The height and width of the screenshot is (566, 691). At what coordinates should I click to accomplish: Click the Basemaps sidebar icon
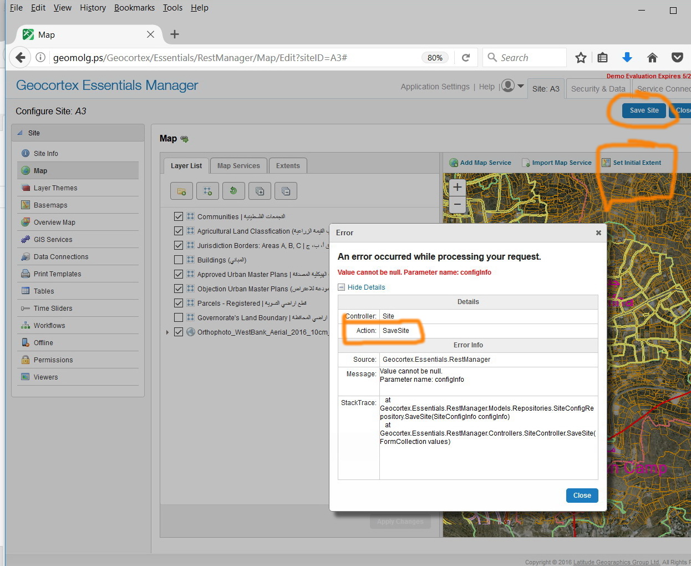click(26, 205)
